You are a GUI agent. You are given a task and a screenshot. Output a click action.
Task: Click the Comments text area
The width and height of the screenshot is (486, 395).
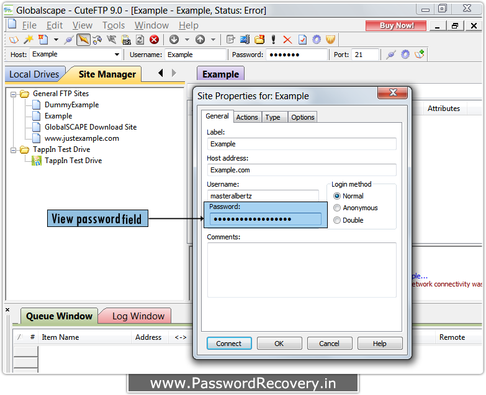[302, 270]
